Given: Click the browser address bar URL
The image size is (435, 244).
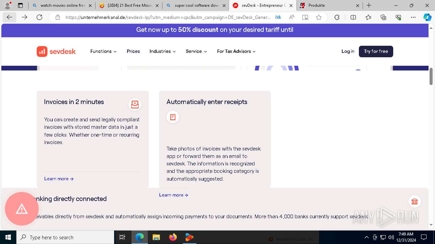Looking at the screenshot, I should [168, 17].
